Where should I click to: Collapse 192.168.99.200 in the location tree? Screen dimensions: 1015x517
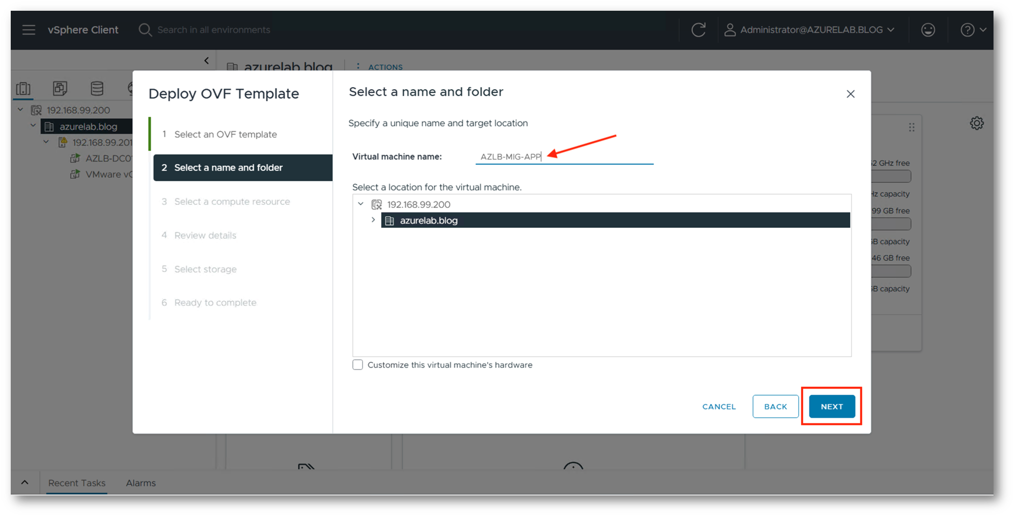point(361,204)
